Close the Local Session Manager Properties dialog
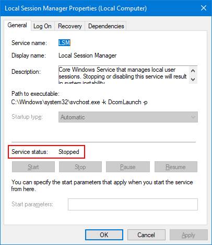Screen dimensions: 212x245 click(x=204, y=8)
